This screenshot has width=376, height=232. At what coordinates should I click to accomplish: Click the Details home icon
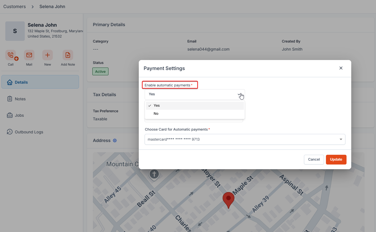click(10, 82)
